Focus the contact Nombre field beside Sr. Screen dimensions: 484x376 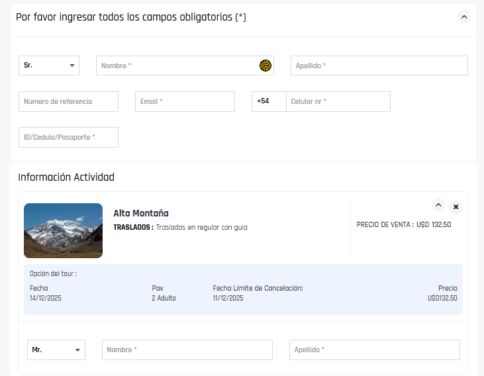(177, 66)
